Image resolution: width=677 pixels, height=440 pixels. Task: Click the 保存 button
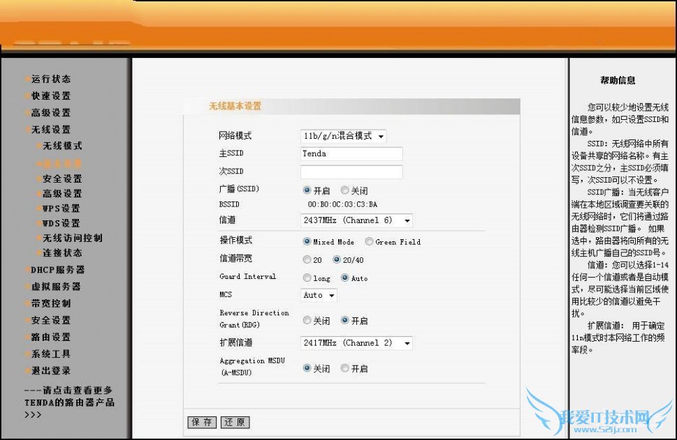201,422
